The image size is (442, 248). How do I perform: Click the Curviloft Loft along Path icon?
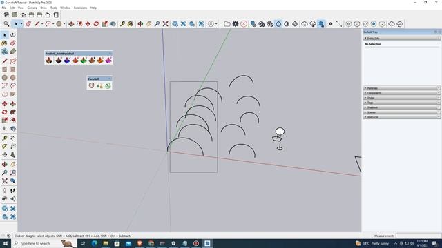click(99, 85)
